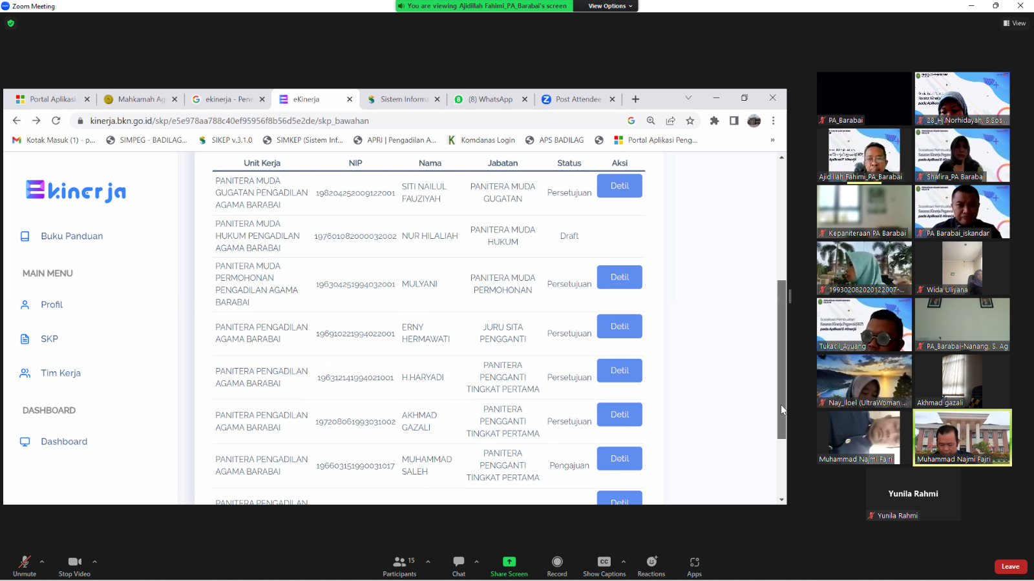Start recording with Record icon
1034x581 pixels.
(x=557, y=562)
